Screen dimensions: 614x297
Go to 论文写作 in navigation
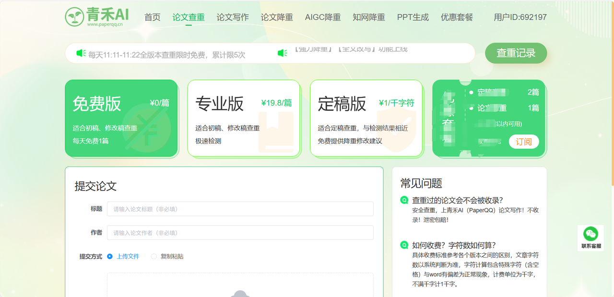[233, 17]
